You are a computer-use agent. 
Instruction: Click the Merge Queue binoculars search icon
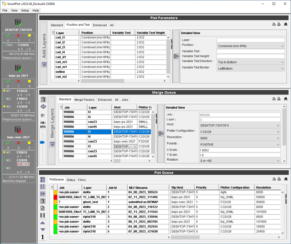click(x=286, y=99)
